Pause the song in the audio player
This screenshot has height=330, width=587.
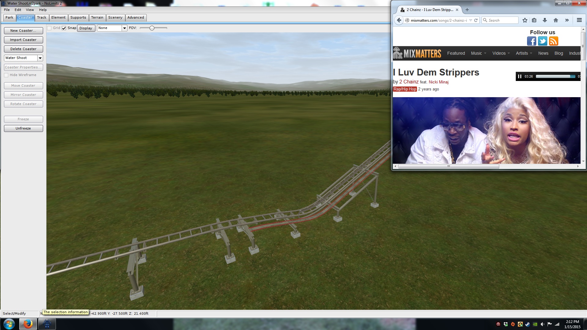(520, 76)
